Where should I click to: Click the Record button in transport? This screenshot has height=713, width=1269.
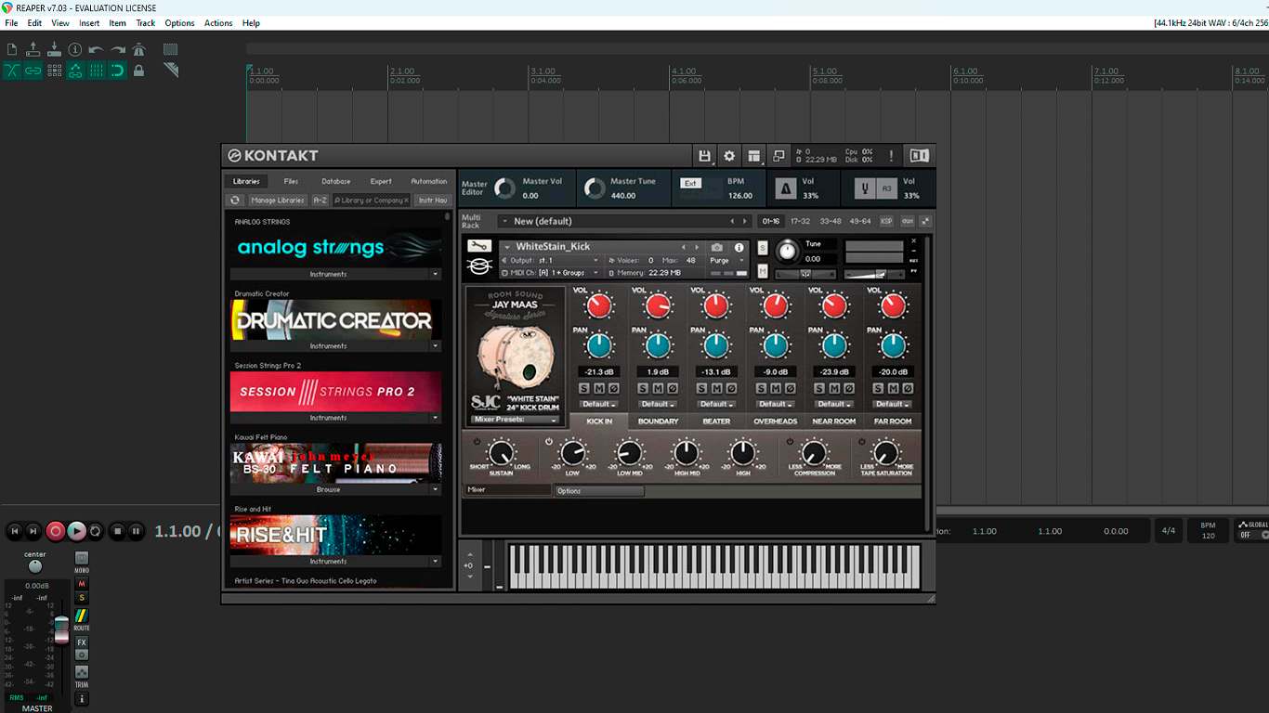tap(56, 531)
